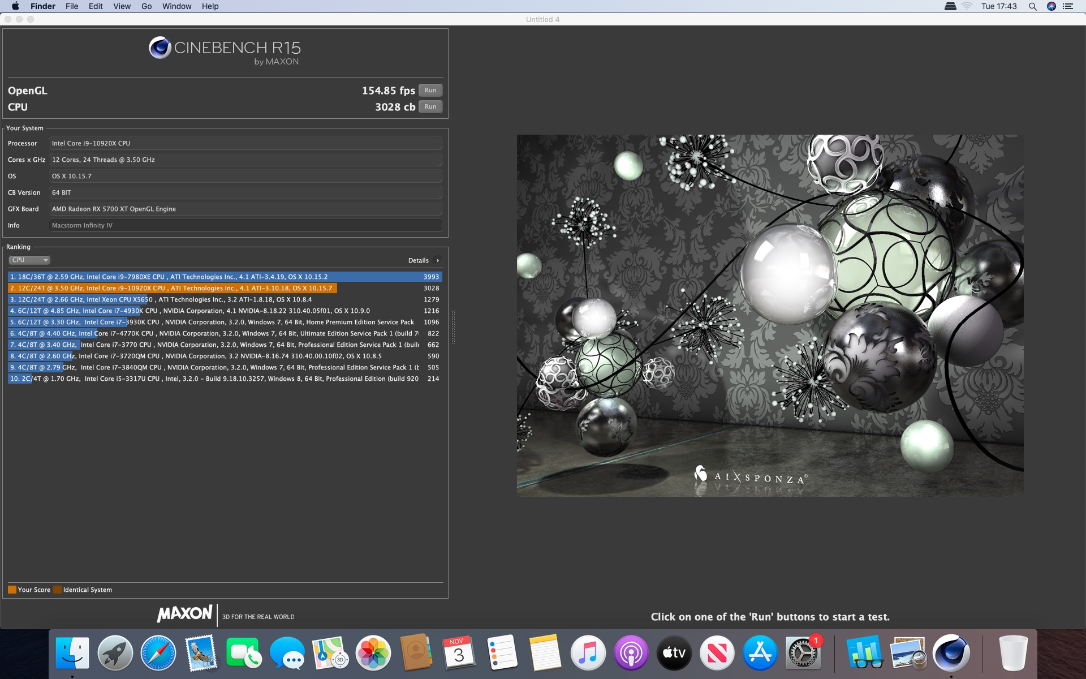Click the Cinebench R15 logo icon
Image resolution: width=1086 pixels, height=679 pixels.
click(160, 48)
